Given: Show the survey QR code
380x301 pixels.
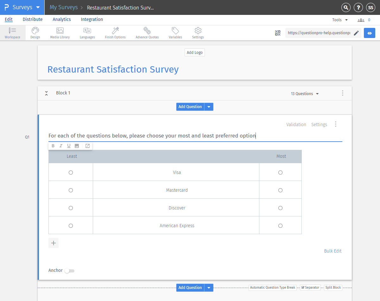Looking at the screenshot, I should coord(278,33).
